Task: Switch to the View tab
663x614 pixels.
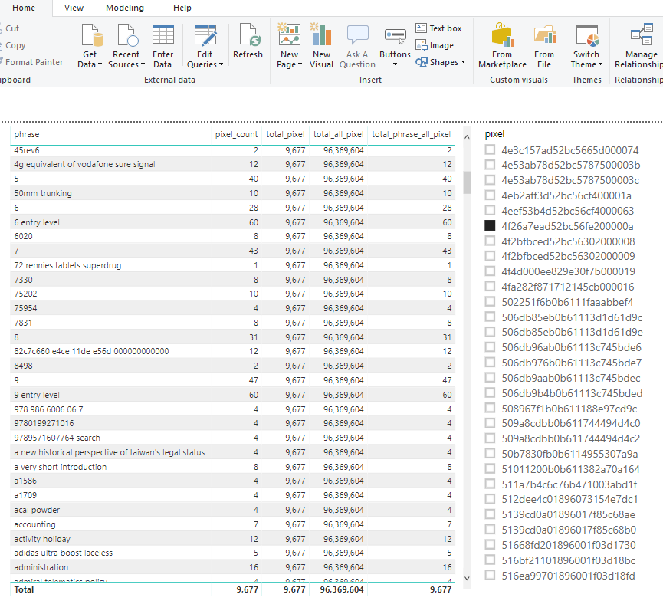Action: pyautogui.click(x=74, y=8)
